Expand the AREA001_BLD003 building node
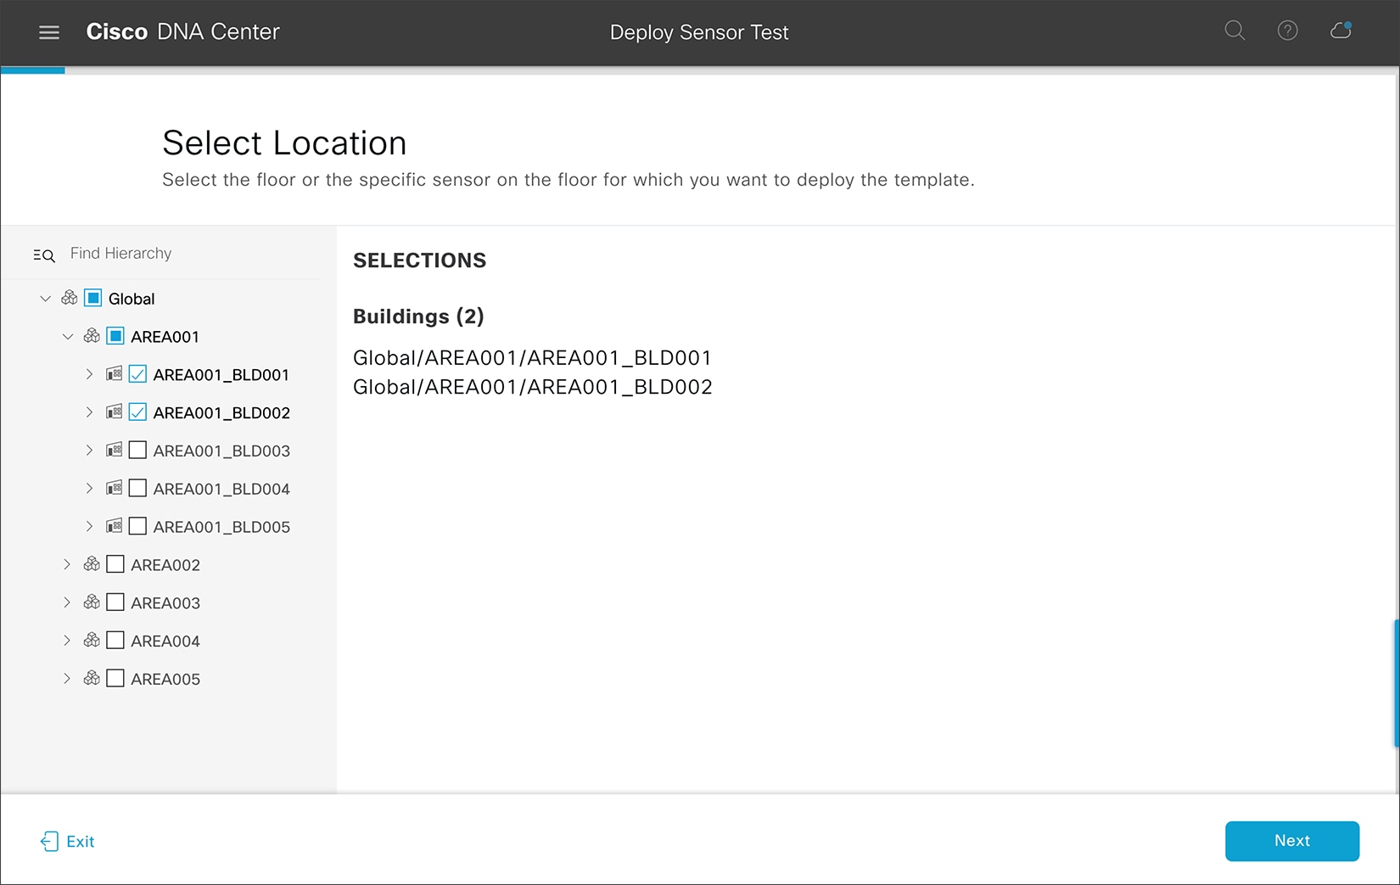This screenshot has width=1400, height=885. [x=89, y=451]
